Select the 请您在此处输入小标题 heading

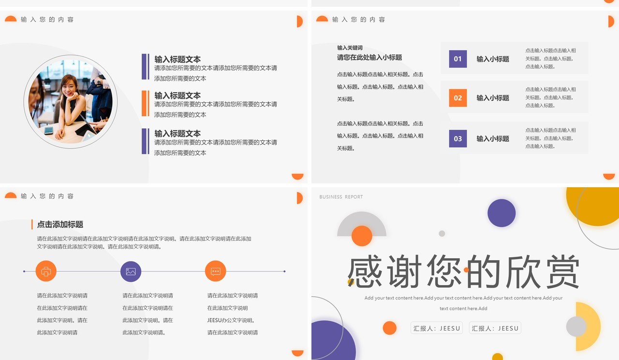369,57
